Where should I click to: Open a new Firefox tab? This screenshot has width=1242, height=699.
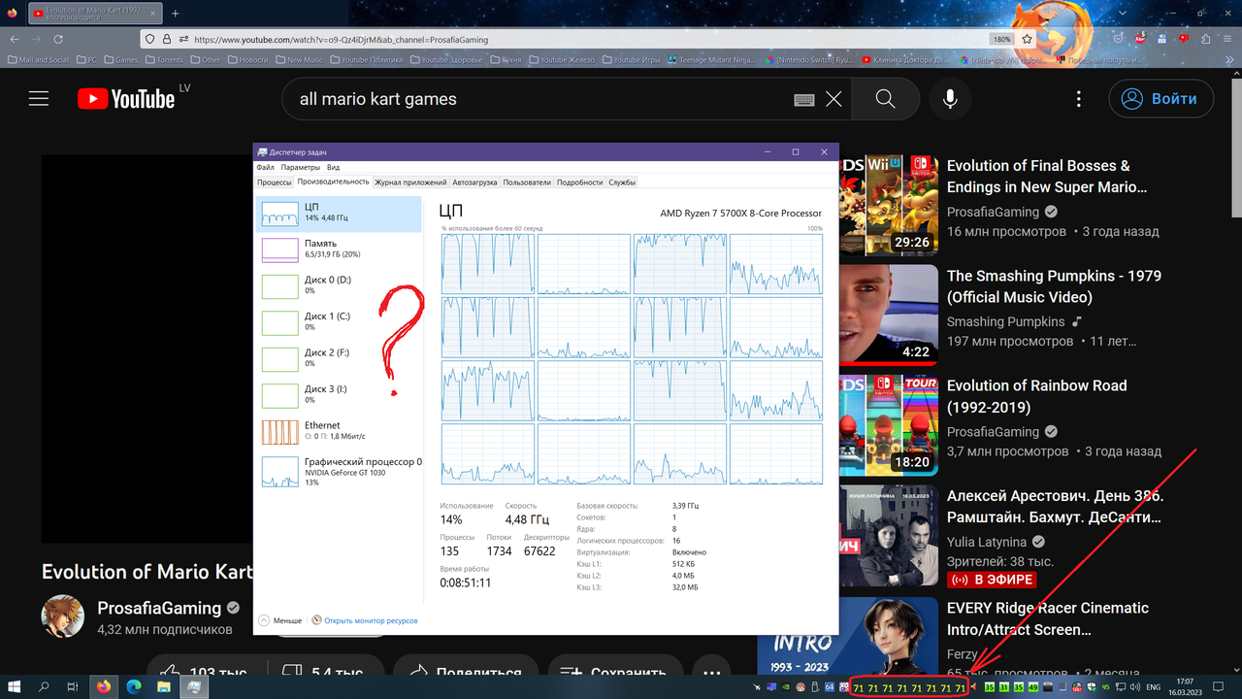pyautogui.click(x=175, y=14)
